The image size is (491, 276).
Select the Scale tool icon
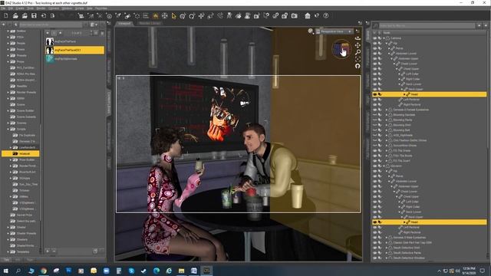point(211,15)
